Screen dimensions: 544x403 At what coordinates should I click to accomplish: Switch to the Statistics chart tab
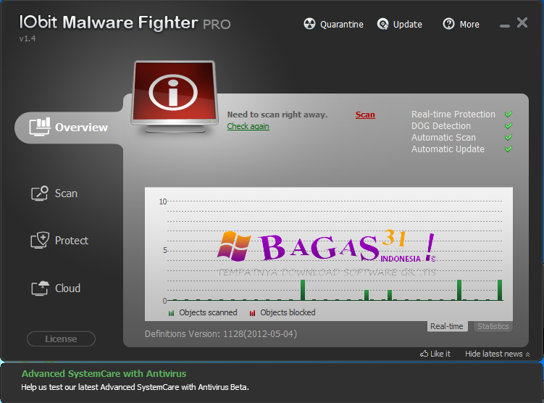tap(493, 326)
